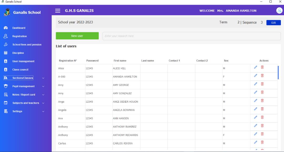Expand the Sections/Classes chevron
The height and width of the screenshot is (152, 284).
pos(43,78)
